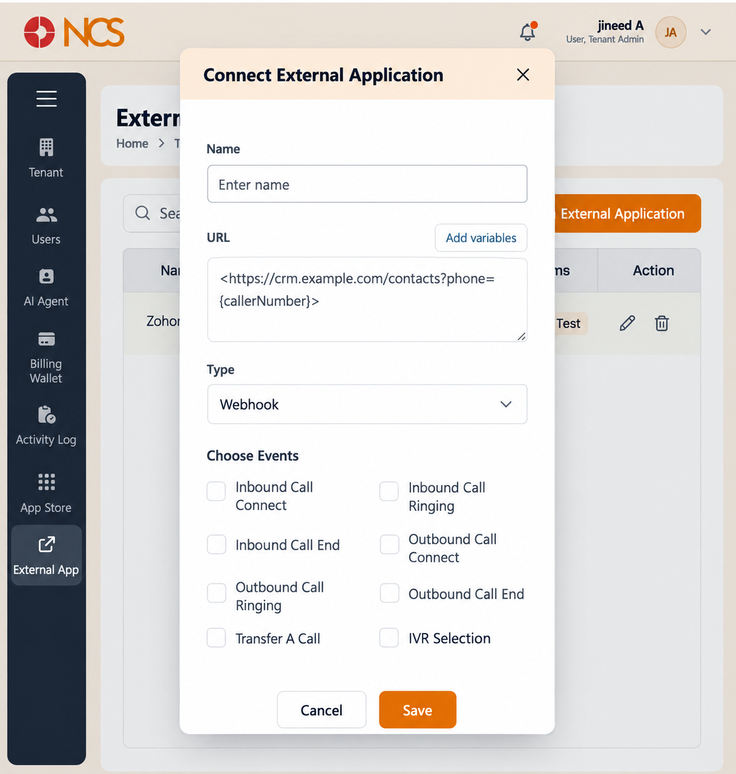Open the AI Agent section

click(46, 288)
